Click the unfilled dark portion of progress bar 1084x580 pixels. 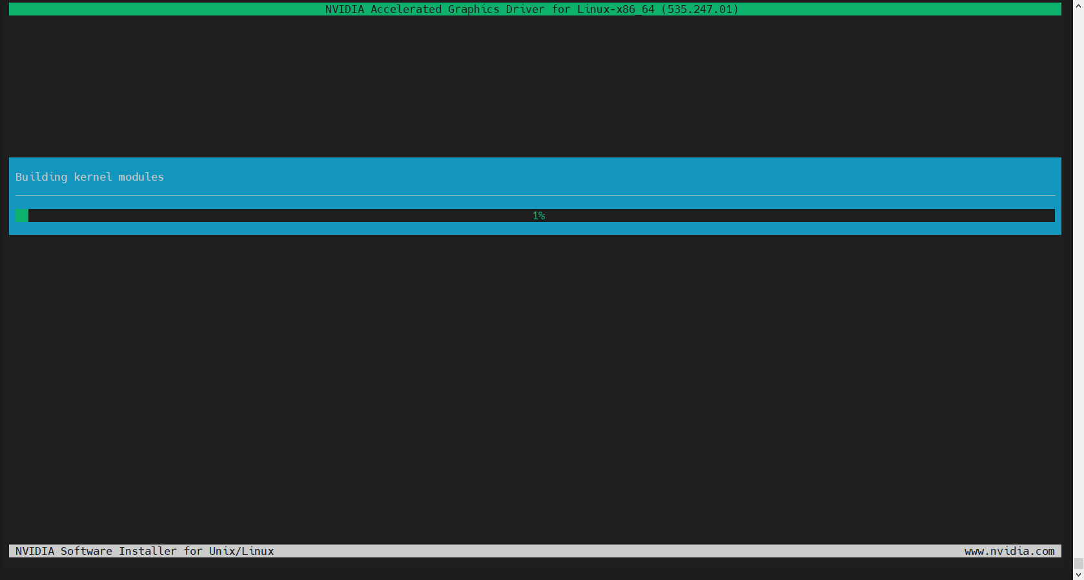click(775, 215)
